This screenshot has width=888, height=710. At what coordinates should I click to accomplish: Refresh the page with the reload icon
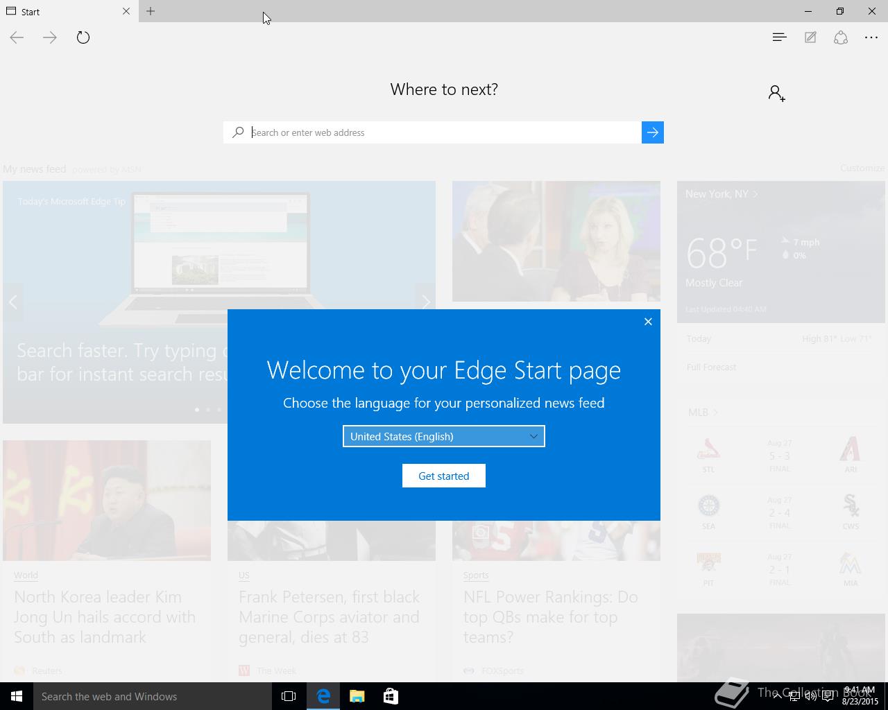pos(83,37)
